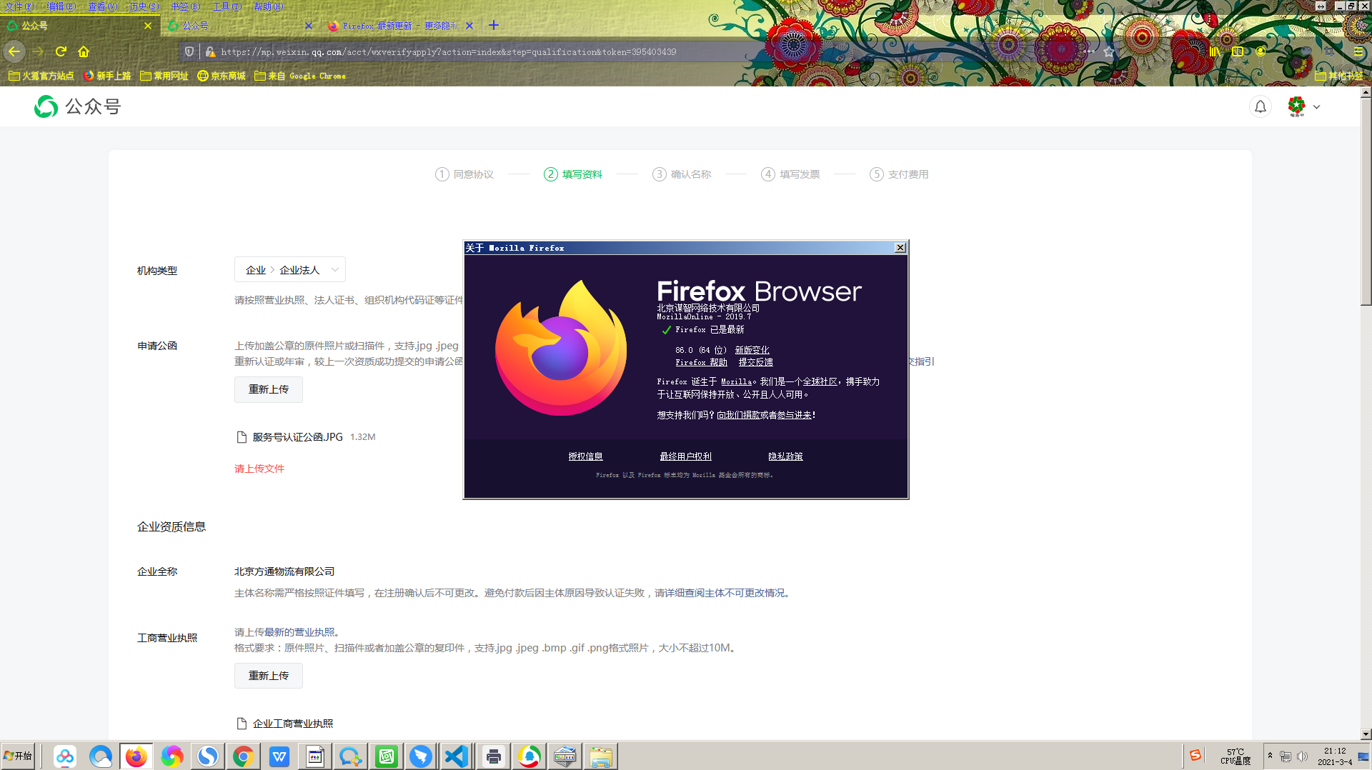Open the 火狐官方站点 bookmark folder
This screenshot has height=770, width=1372.
tap(41, 76)
